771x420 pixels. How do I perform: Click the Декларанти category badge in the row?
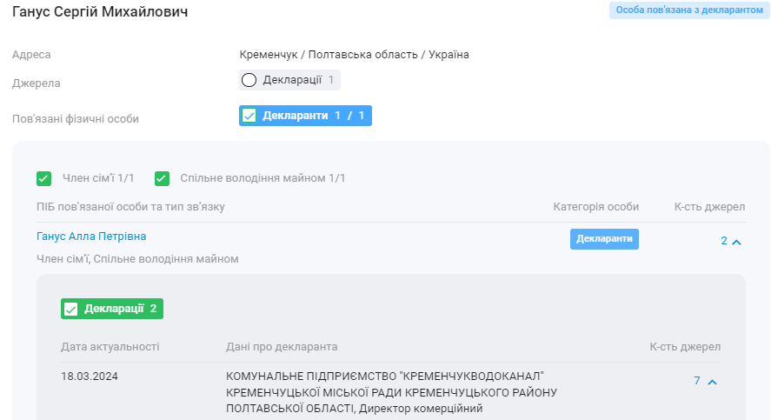pos(604,239)
